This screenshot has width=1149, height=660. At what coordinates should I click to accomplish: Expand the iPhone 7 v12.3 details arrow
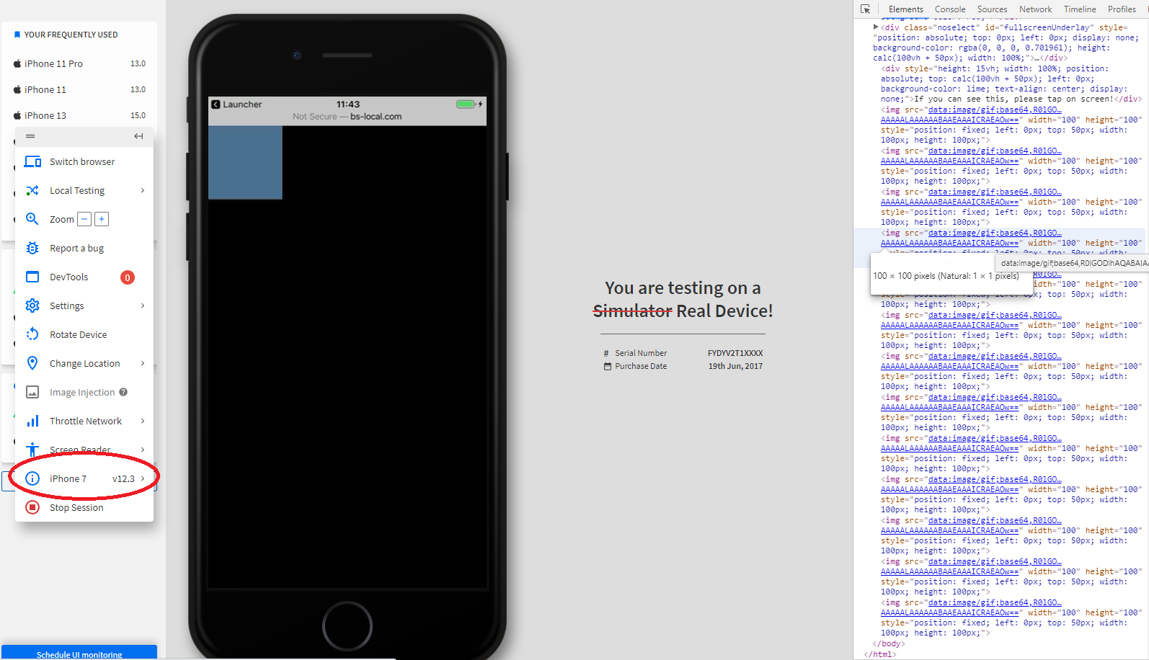pos(143,478)
